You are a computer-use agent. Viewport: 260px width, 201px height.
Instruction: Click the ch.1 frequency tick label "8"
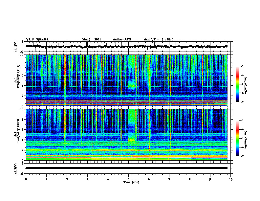pos(23,65)
